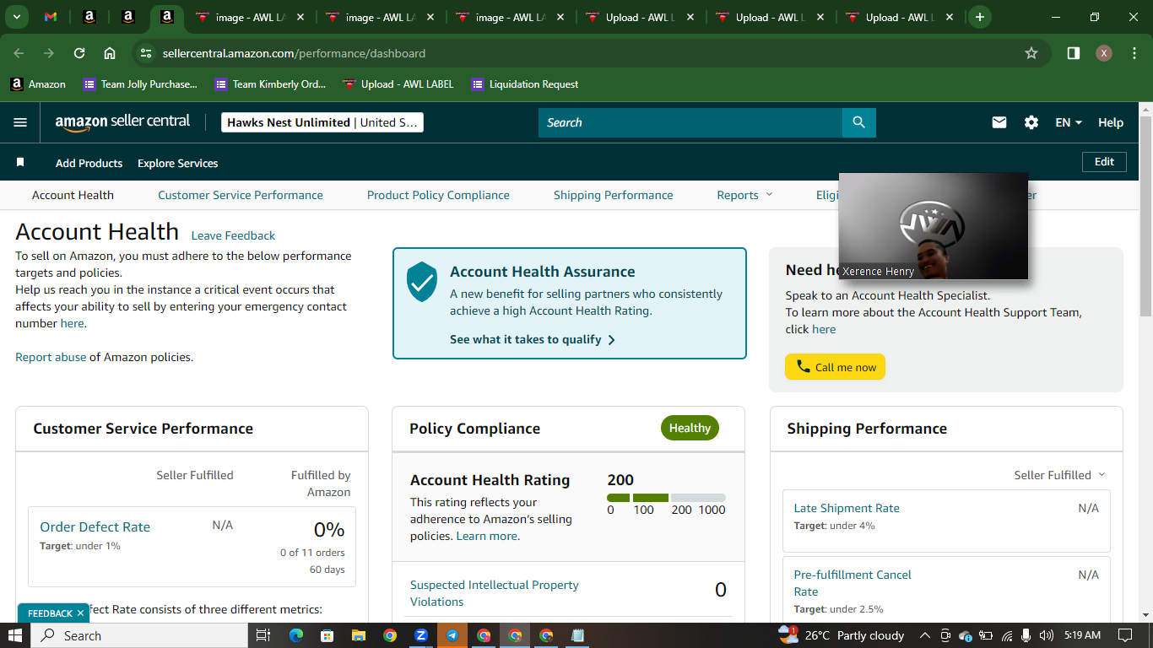Click the bookmark flag icon
Image resolution: width=1153 pixels, height=648 pixels.
20,162
